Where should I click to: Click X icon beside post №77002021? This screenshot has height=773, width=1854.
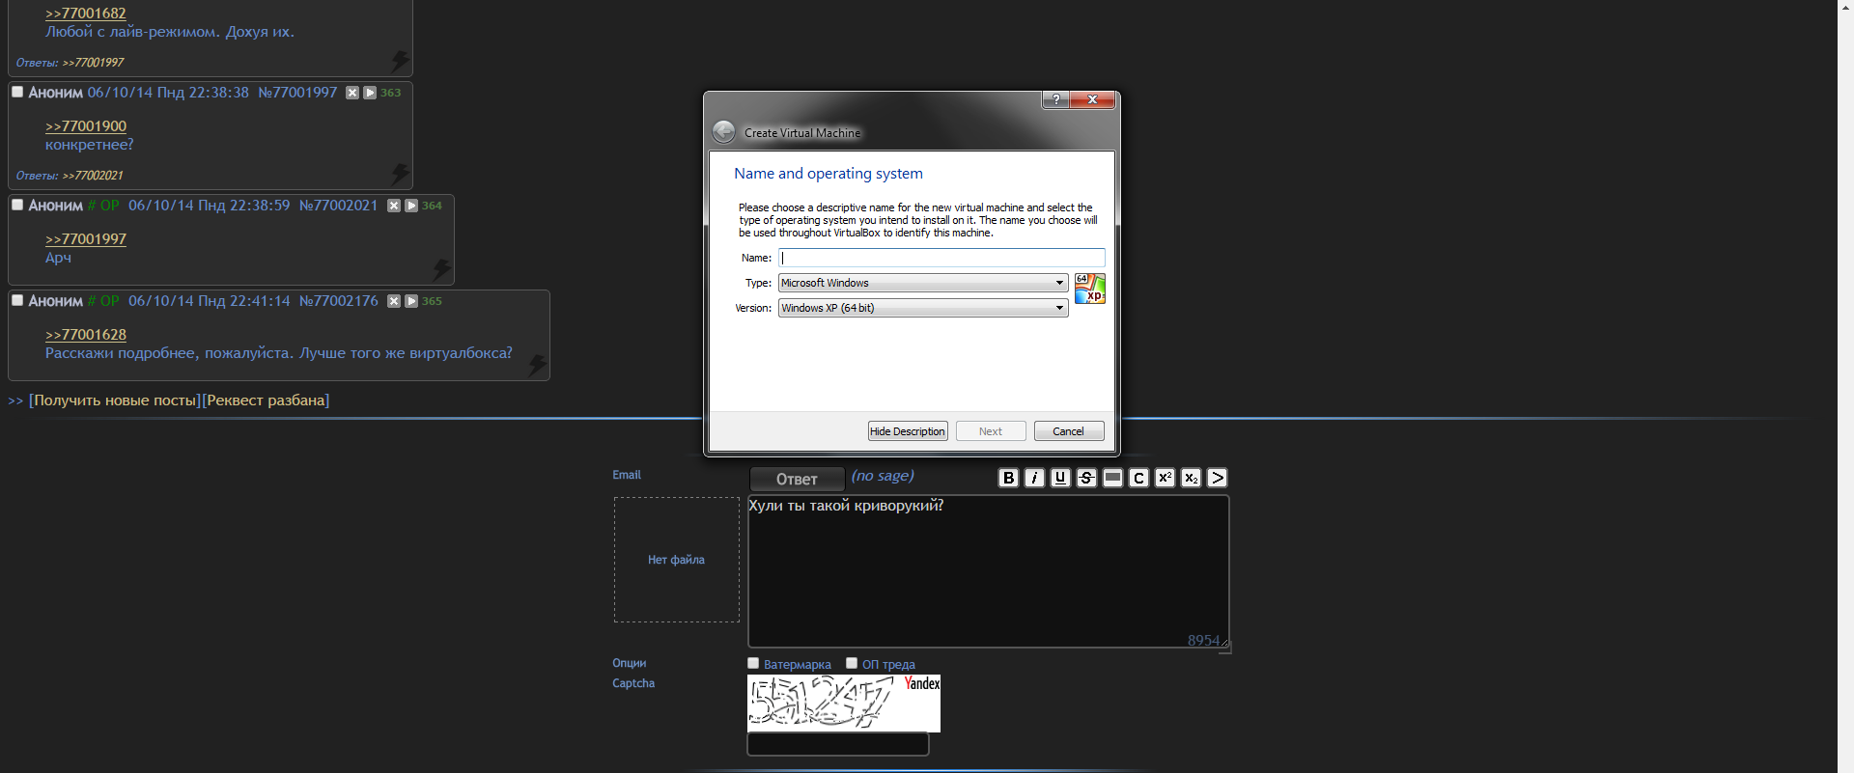[x=394, y=206]
